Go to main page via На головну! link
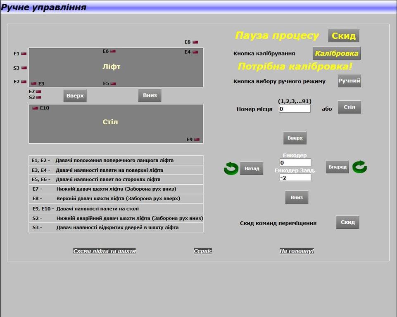The width and height of the screenshot is (397, 317). (x=297, y=251)
